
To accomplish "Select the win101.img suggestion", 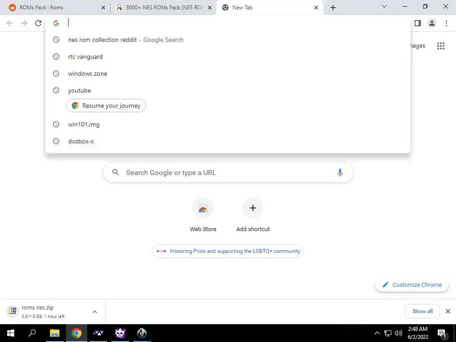I will pos(228,125).
